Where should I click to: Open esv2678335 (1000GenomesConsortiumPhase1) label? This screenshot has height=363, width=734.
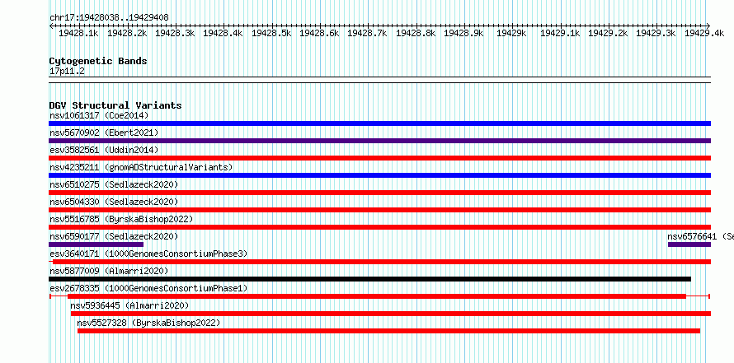[148, 288]
